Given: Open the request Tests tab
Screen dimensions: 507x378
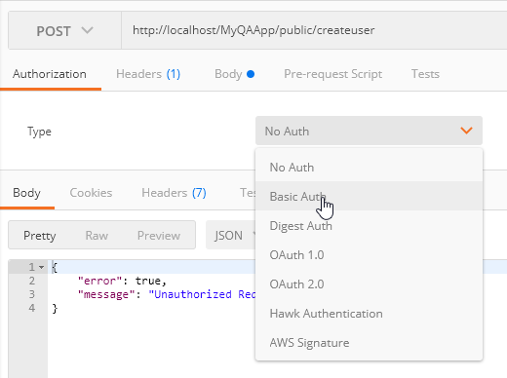Looking at the screenshot, I should pyautogui.click(x=425, y=74).
